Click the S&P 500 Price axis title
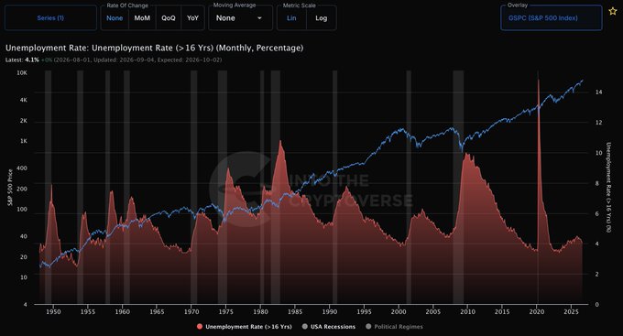The image size is (623, 336). (x=10, y=187)
